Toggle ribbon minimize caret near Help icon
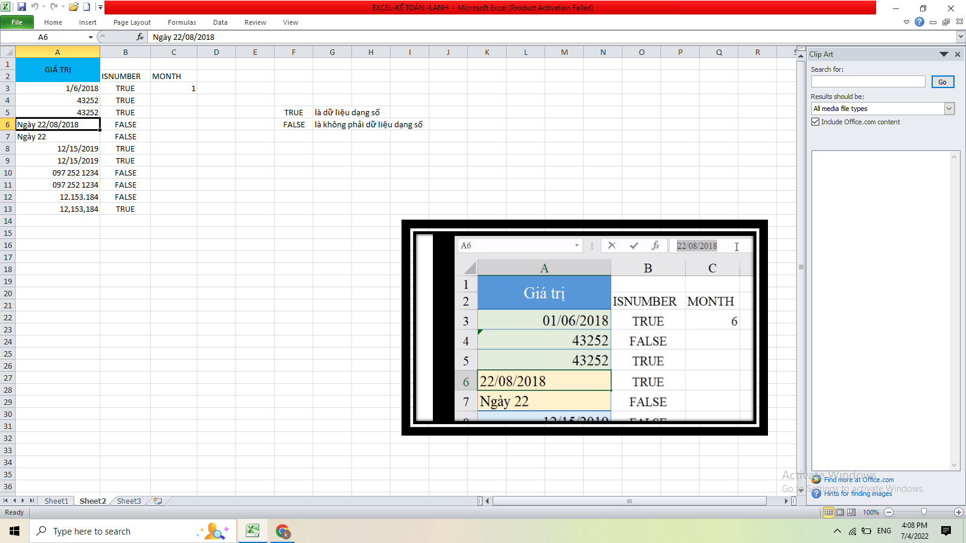966x543 pixels. click(906, 22)
